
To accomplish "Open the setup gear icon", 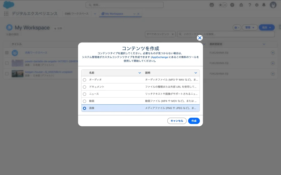I will click(257, 5).
